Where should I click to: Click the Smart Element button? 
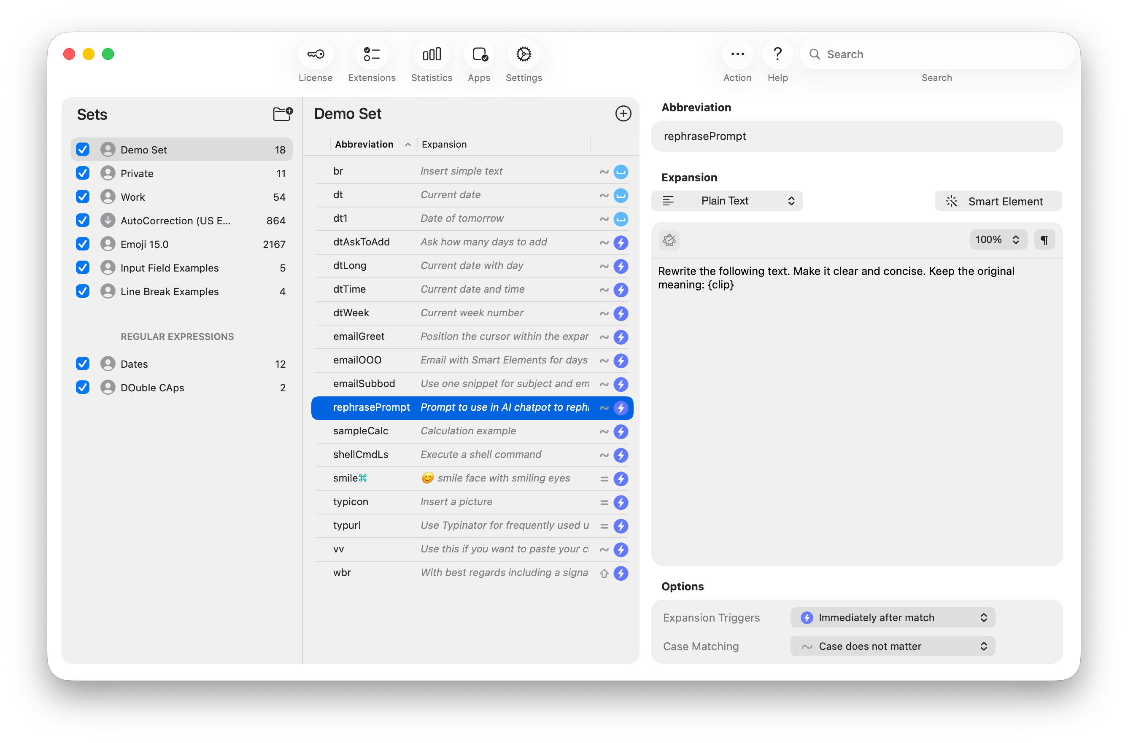(998, 202)
